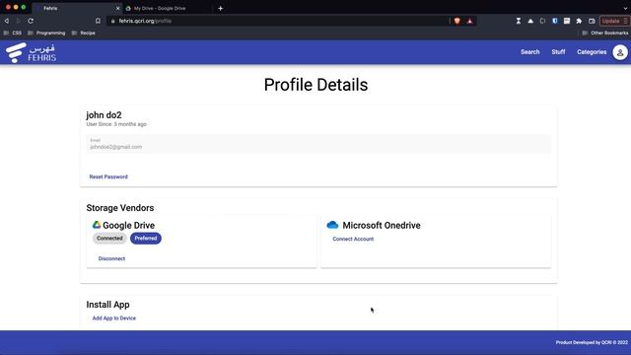Viewport: 631px width, 355px height.
Task: Click the Brave Shields lion icon
Action: (x=457, y=21)
